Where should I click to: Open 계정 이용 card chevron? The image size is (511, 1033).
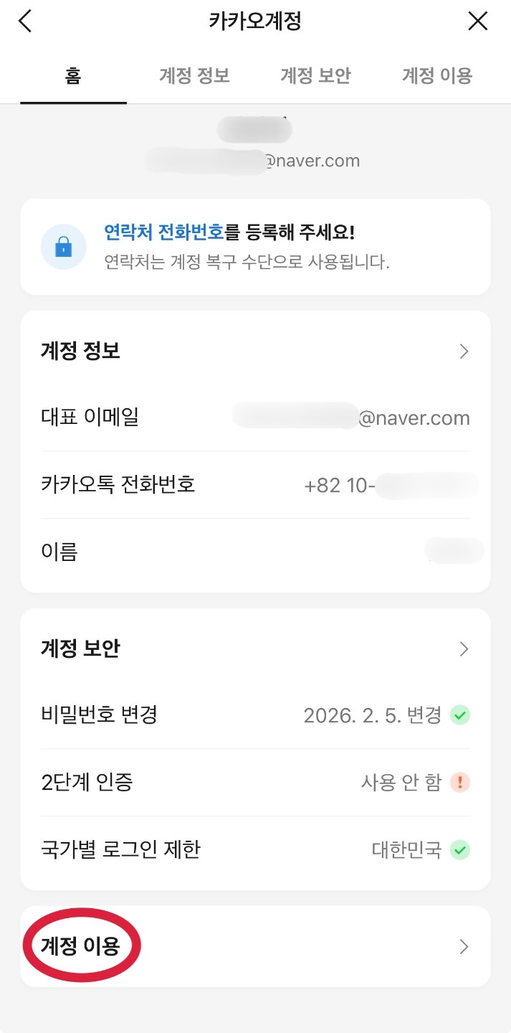coord(464,947)
